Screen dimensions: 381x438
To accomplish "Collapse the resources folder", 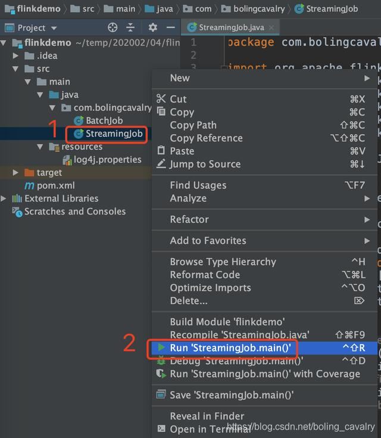I will click(40, 147).
